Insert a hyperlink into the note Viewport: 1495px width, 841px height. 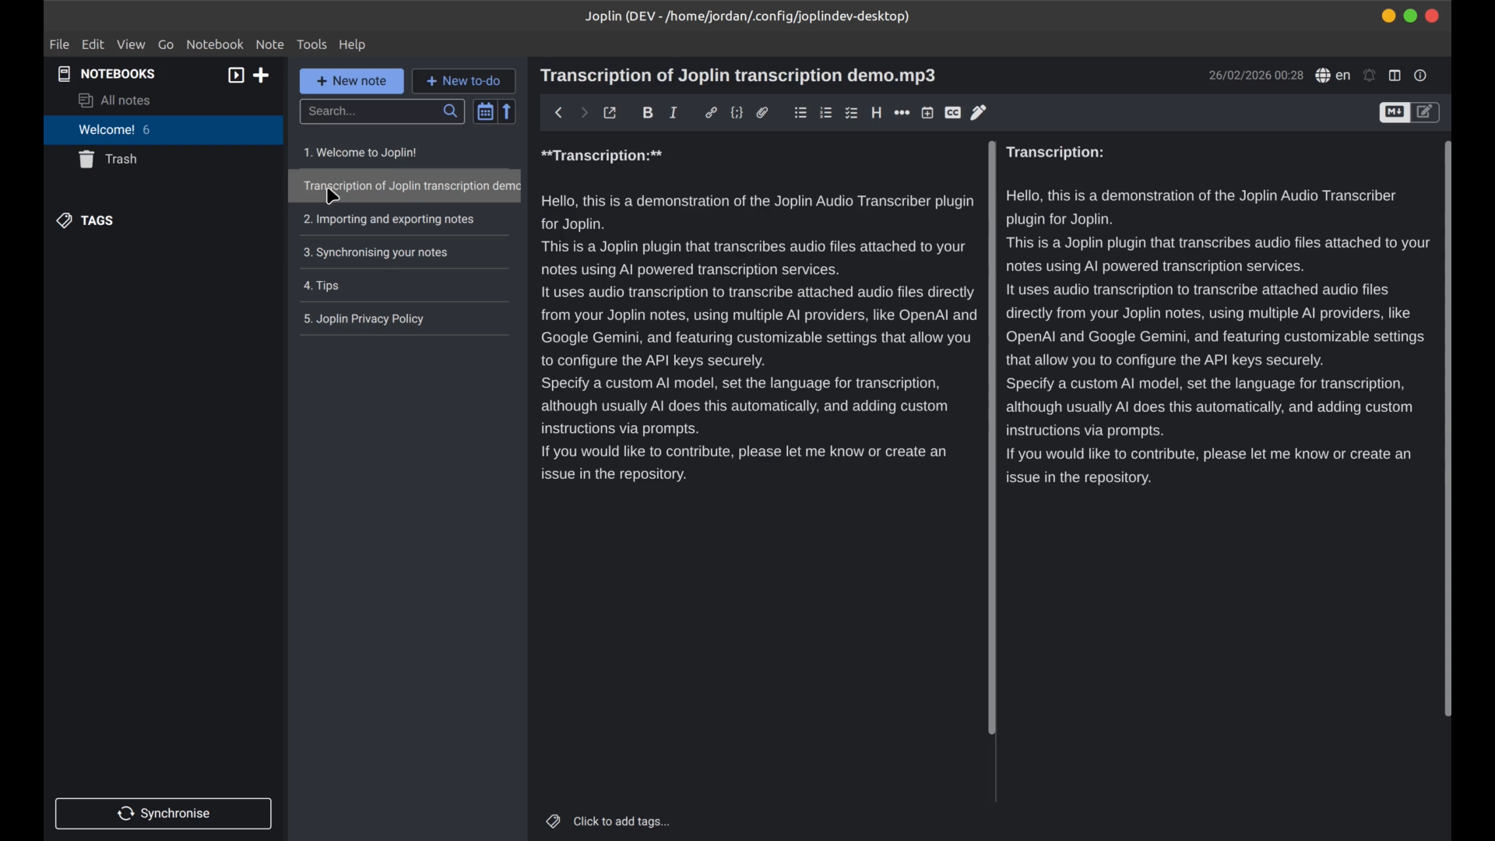click(711, 114)
